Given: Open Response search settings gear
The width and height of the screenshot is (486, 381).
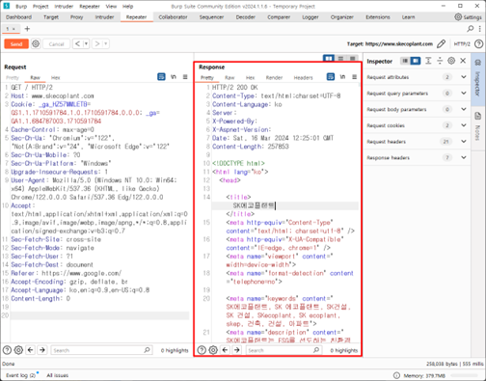Looking at the screenshot, I should point(213,350).
